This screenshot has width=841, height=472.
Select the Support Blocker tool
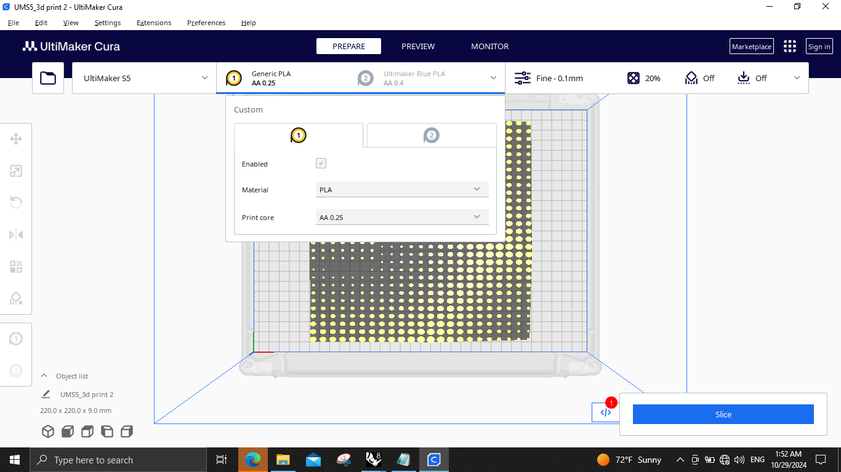tap(16, 299)
